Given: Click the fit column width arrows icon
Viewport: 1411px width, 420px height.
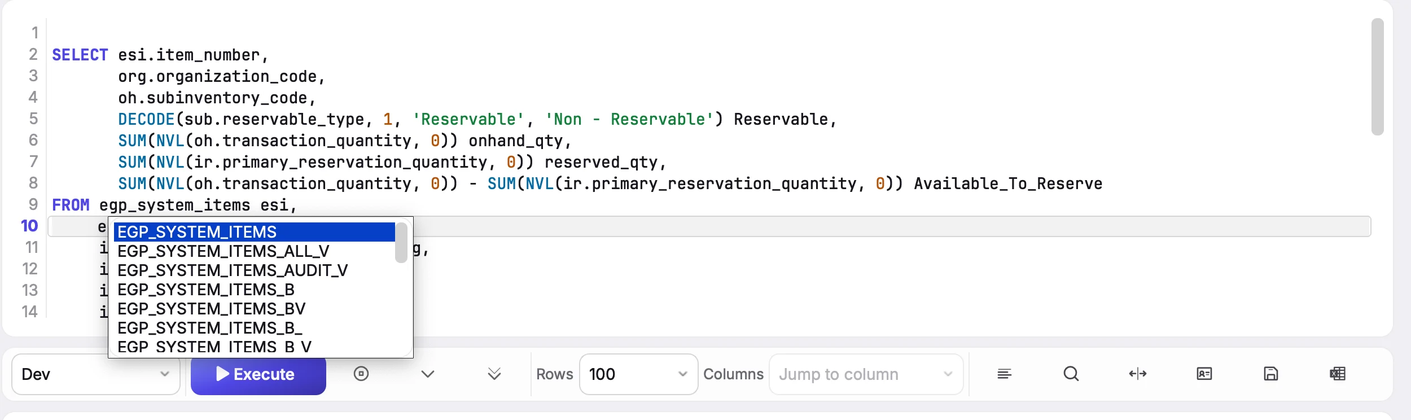Looking at the screenshot, I should [x=1138, y=374].
